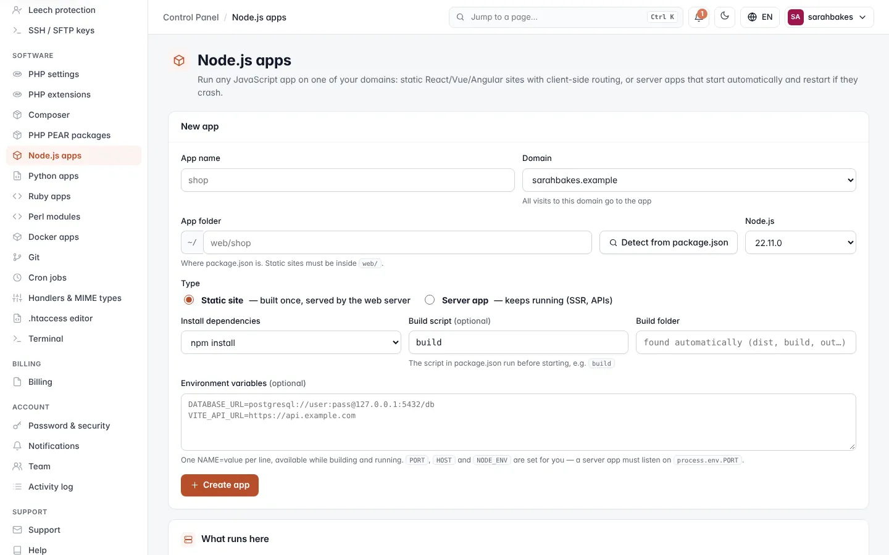This screenshot has height=555, width=889.
Task: Click the Password & security key icon
Action: 17,425
